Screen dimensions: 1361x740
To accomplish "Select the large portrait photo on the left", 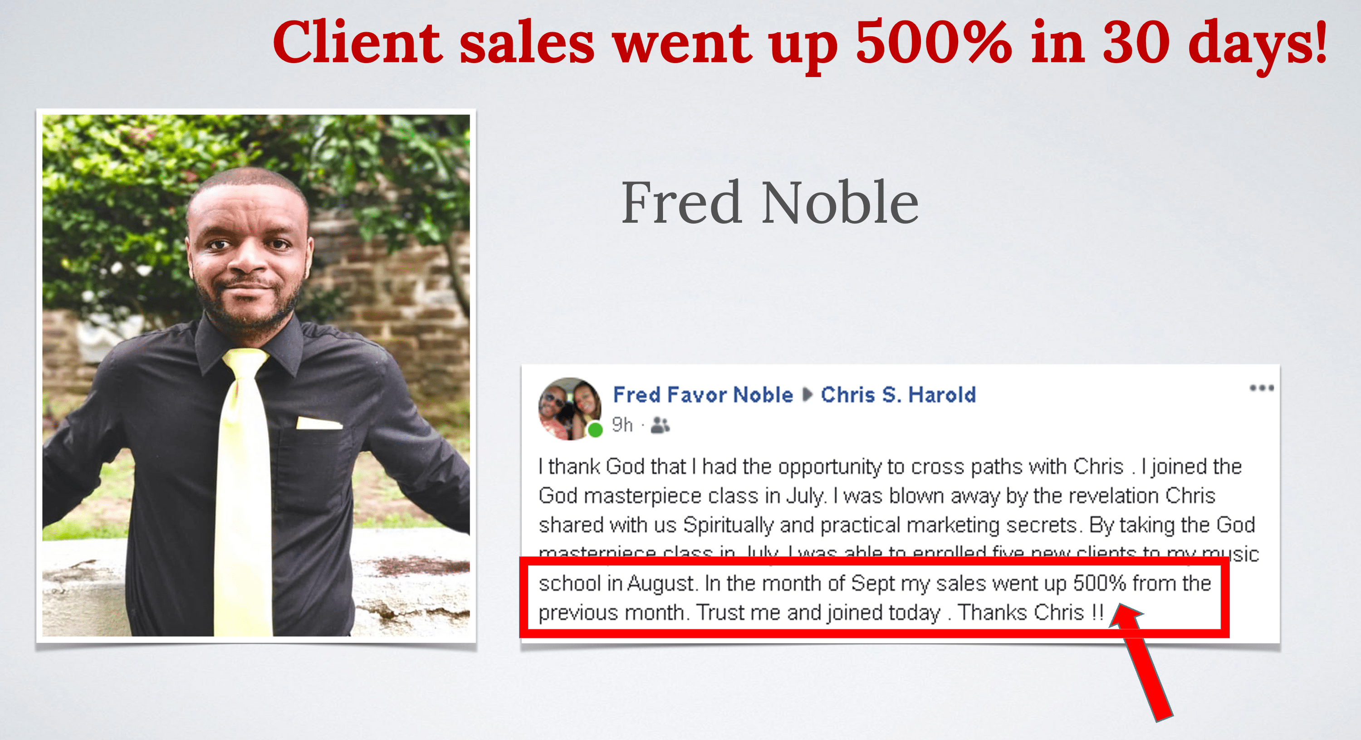I will (x=256, y=375).
